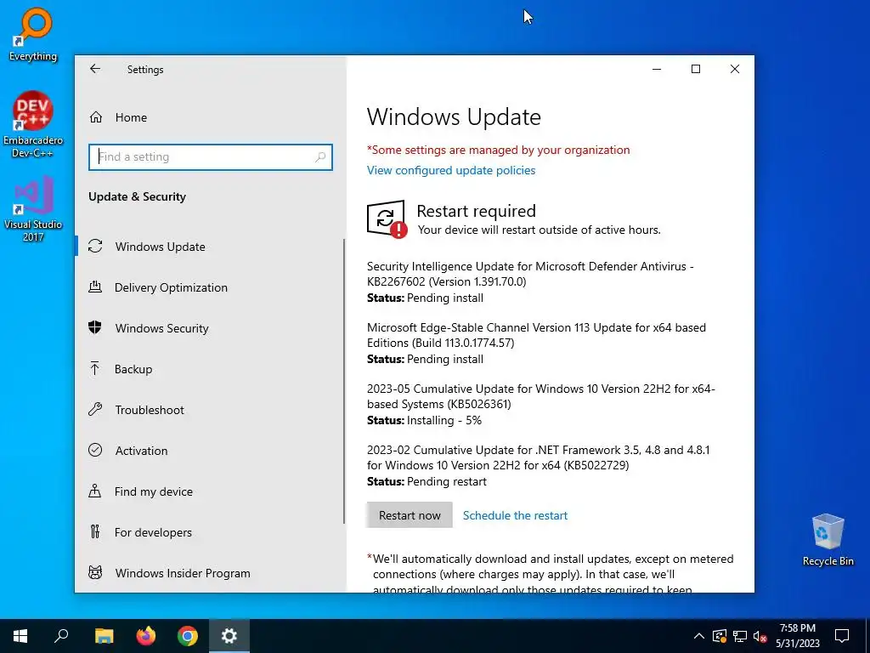Open Schedule the restart link

tap(515, 515)
